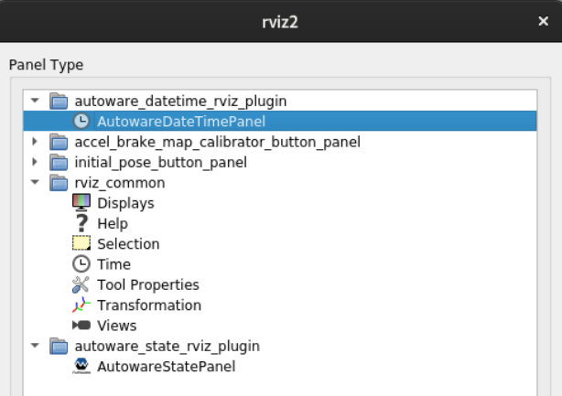The height and width of the screenshot is (396, 562).
Task: Expand the accel_brake_map_calibrator_button_panel group
Action: coord(35,142)
